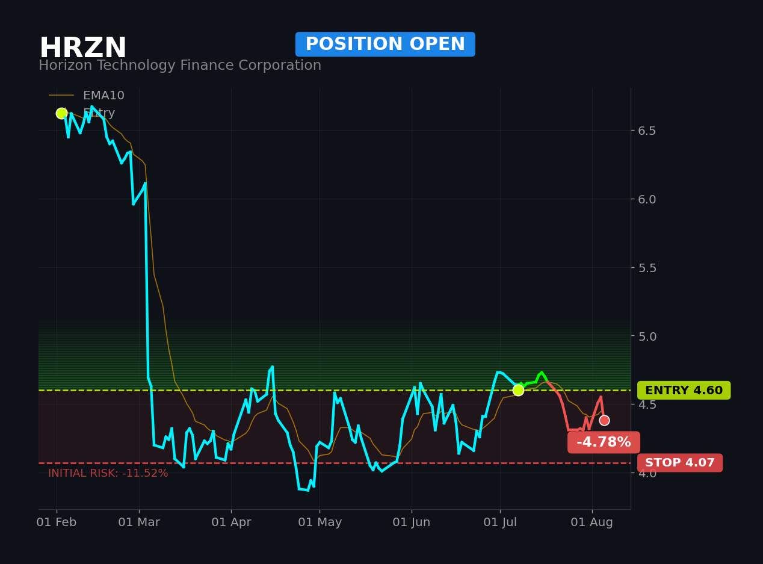Click the 01 Feb axis label
The width and height of the screenshot is (763, 564).
coord(57,522)
